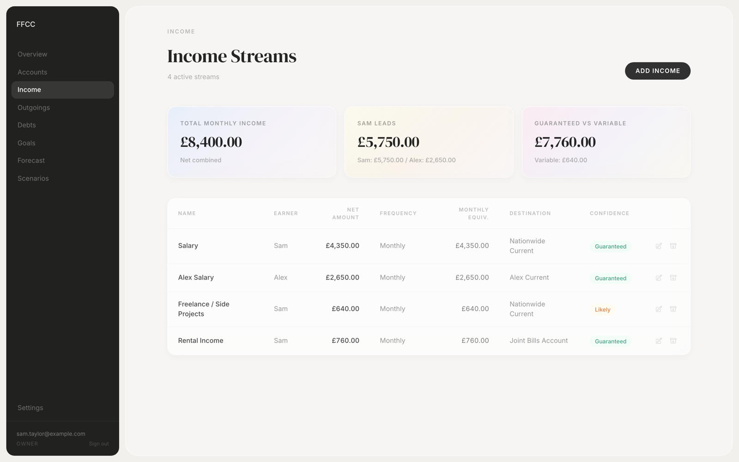Click sam.taylor@example.com account email
Image resolution: width=739 pixels, height=462 pixels.
pos(51,434)
